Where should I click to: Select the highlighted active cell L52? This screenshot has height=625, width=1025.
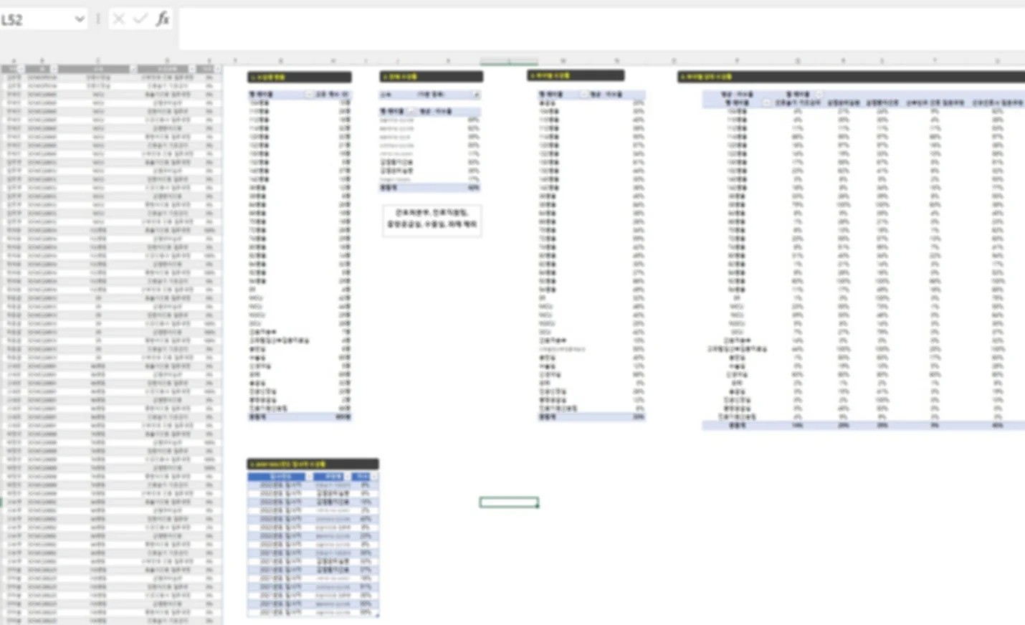(509, 502)
